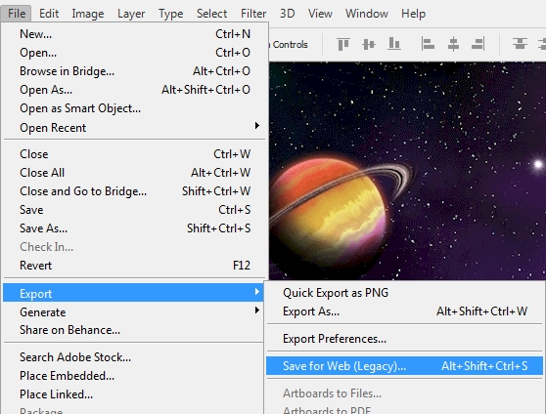Click the Align Bottom Edges icon

393,44
